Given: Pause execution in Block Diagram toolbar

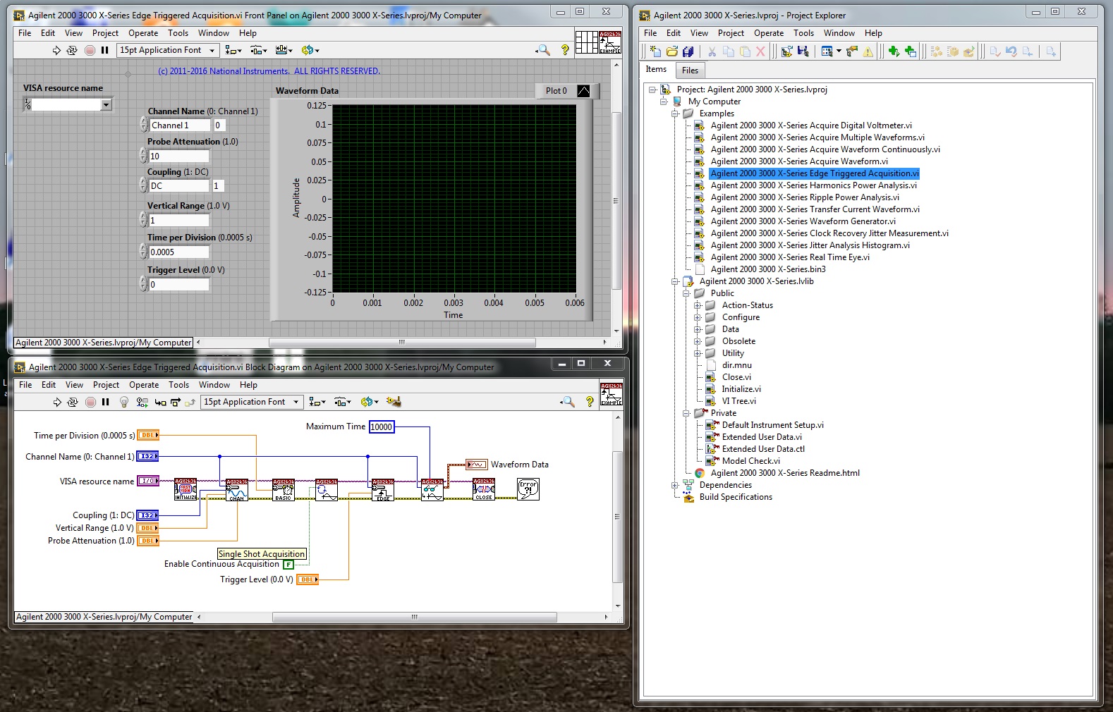Looking at the screenshot, I should 106,402.
